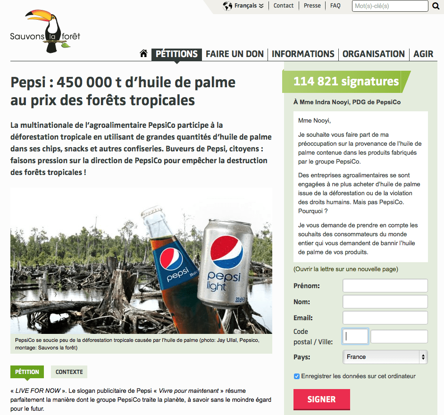Focus the Prénom input field
Screen dimensions: 444x415
385,286
